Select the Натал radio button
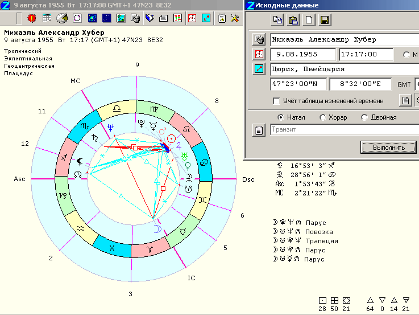The height and width of the screenshot is (315, 419). (280, 117)
